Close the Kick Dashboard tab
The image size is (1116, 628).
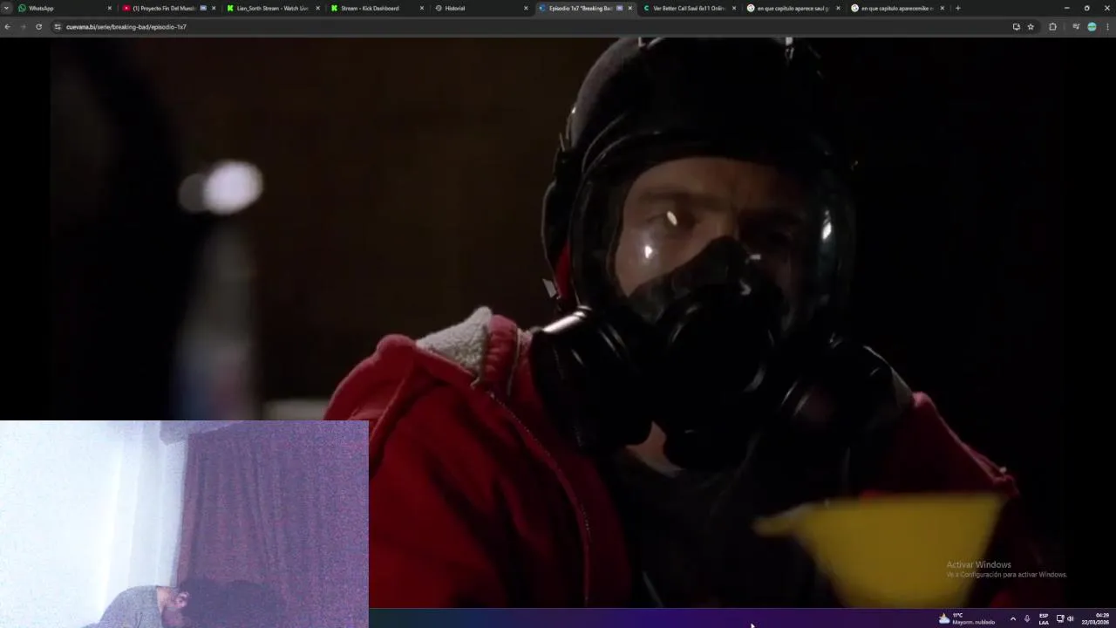coord(422,8)
